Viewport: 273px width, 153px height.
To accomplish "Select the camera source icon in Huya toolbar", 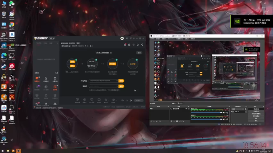I will pyautogui.click(x=84, y=100).
